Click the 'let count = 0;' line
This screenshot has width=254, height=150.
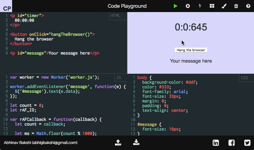(x=27, y=105)
